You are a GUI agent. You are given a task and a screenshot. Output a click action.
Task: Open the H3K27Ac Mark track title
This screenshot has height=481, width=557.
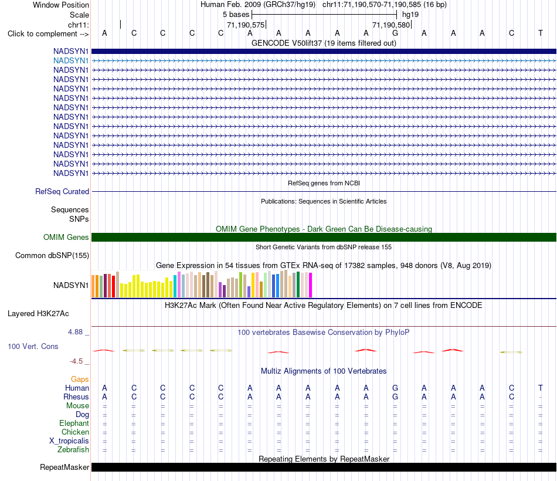tap(324, 306)
